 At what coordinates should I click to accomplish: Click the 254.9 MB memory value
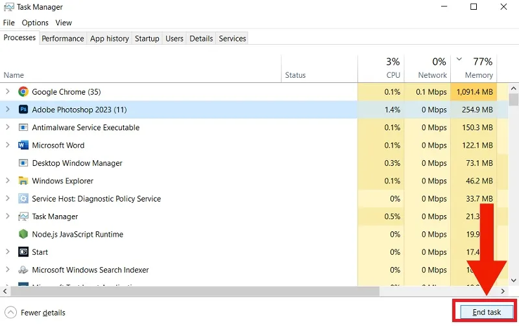tap(477, 110)
